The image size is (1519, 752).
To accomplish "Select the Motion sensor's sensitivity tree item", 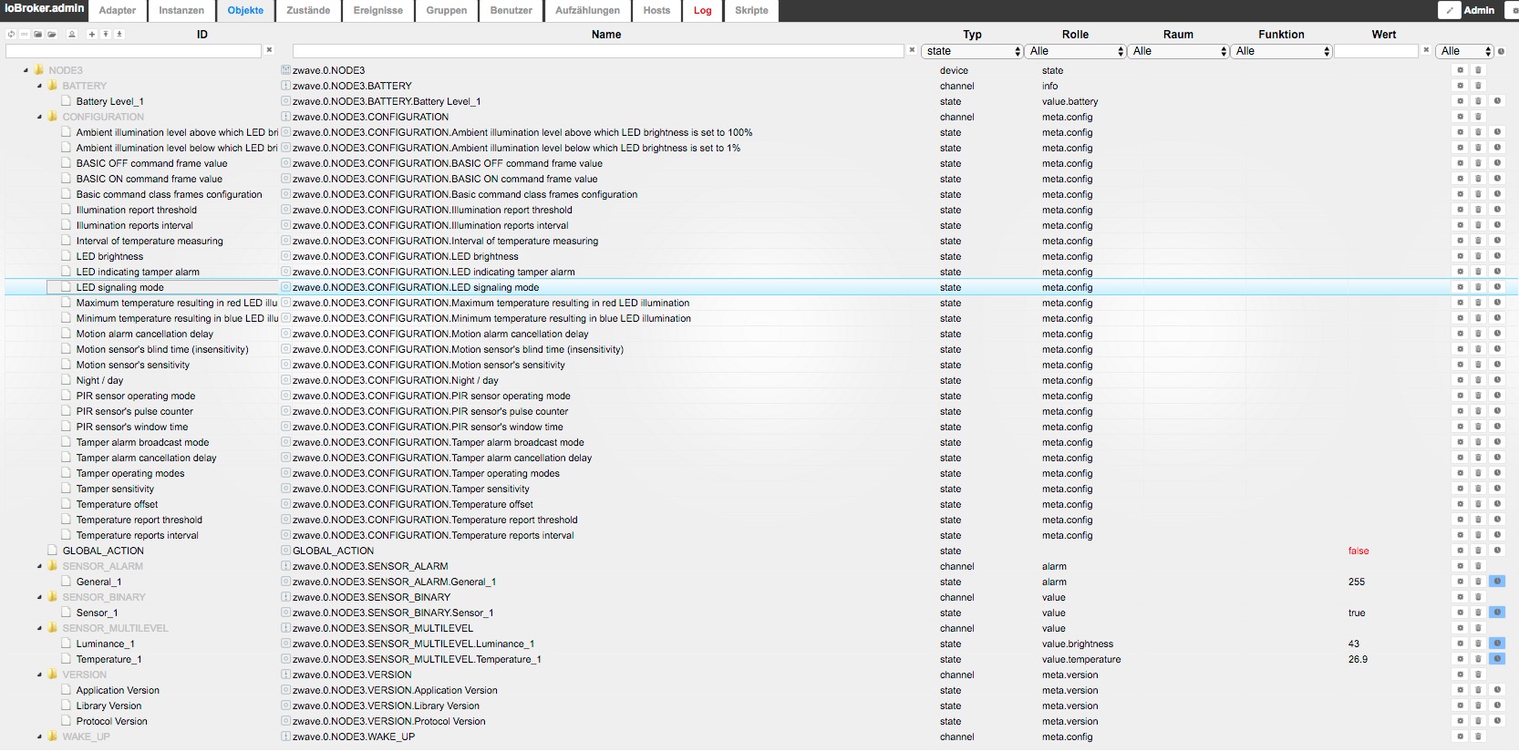I will point(133,365).
